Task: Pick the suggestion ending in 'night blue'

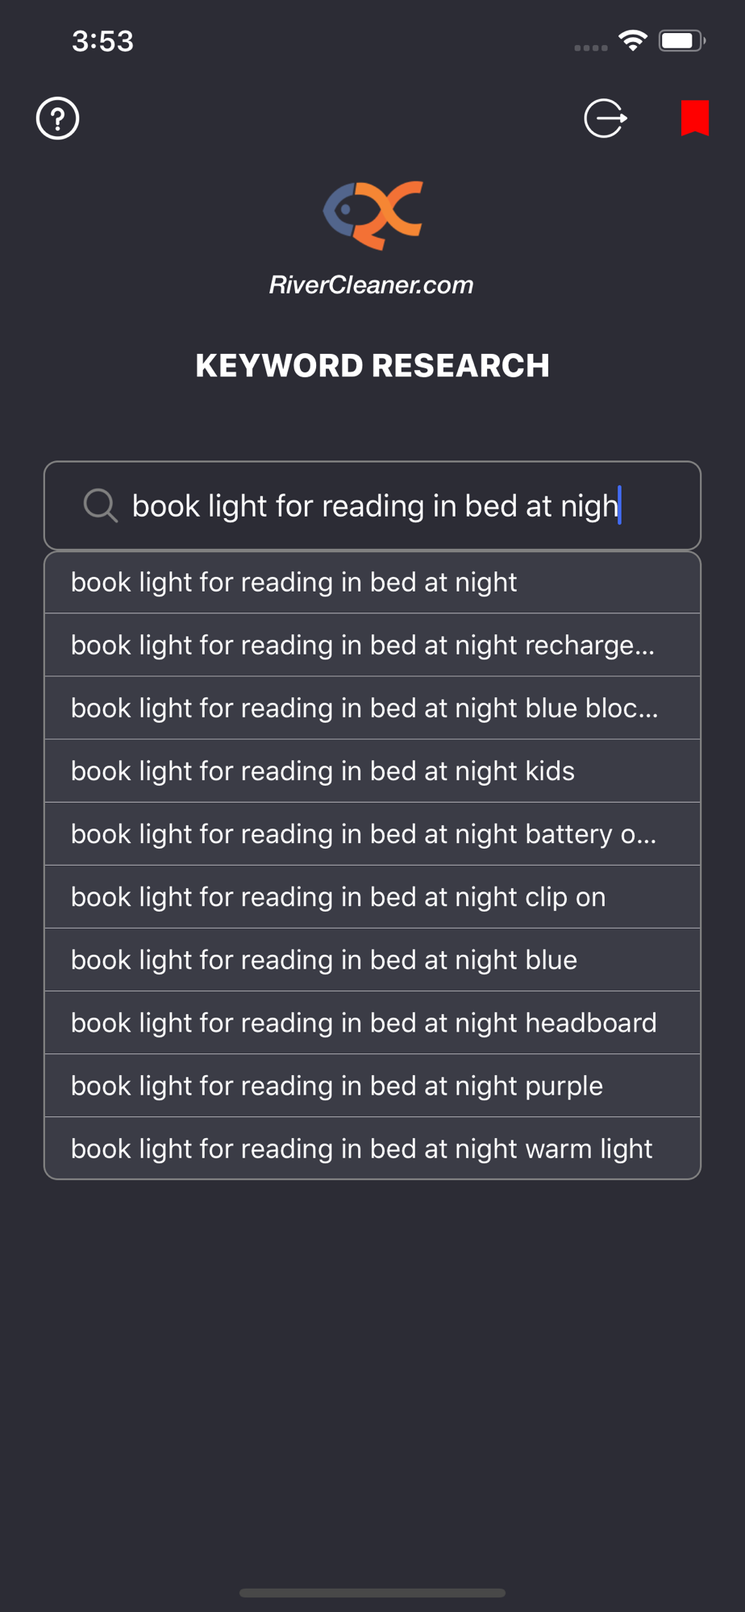Action: tap(372, 959)
